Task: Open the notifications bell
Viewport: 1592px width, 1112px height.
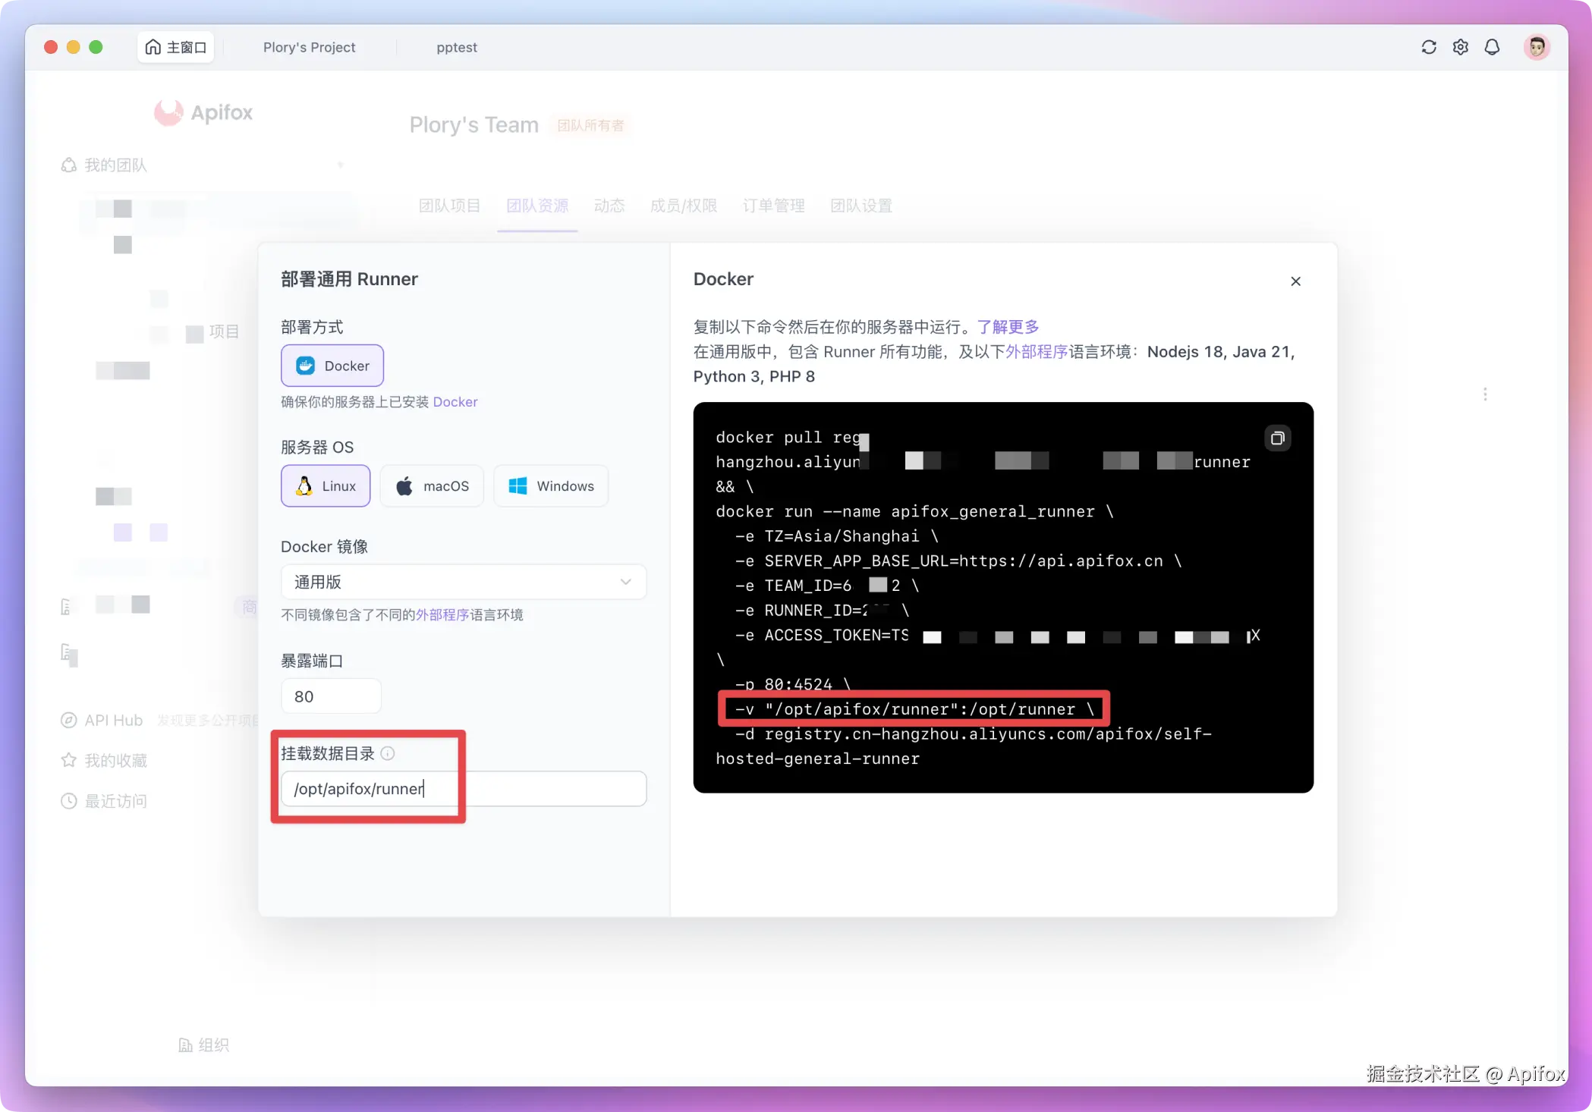Action: click(x=1492, y=47)
